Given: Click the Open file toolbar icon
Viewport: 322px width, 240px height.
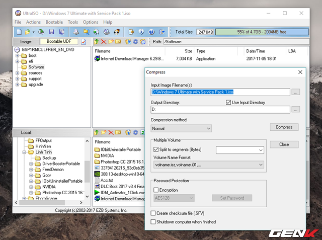Looking at the screenshot, I should coord(27,32).
